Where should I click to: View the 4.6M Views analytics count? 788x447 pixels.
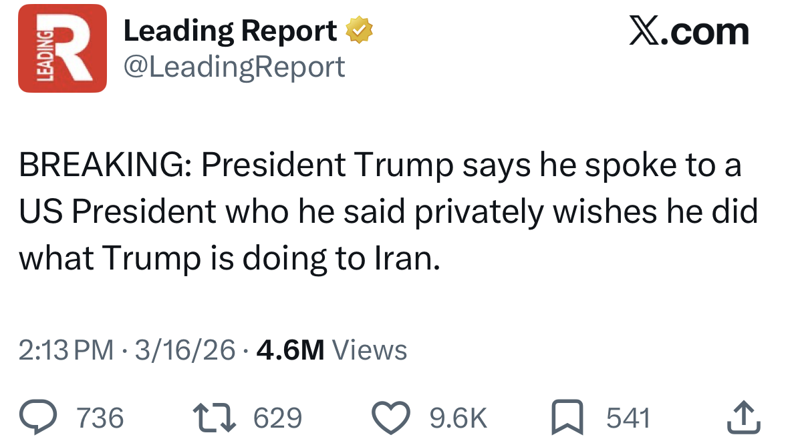click(332, 350)
